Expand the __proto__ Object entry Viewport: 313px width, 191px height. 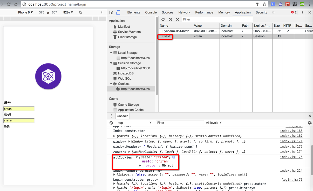(x=140, y=165)
